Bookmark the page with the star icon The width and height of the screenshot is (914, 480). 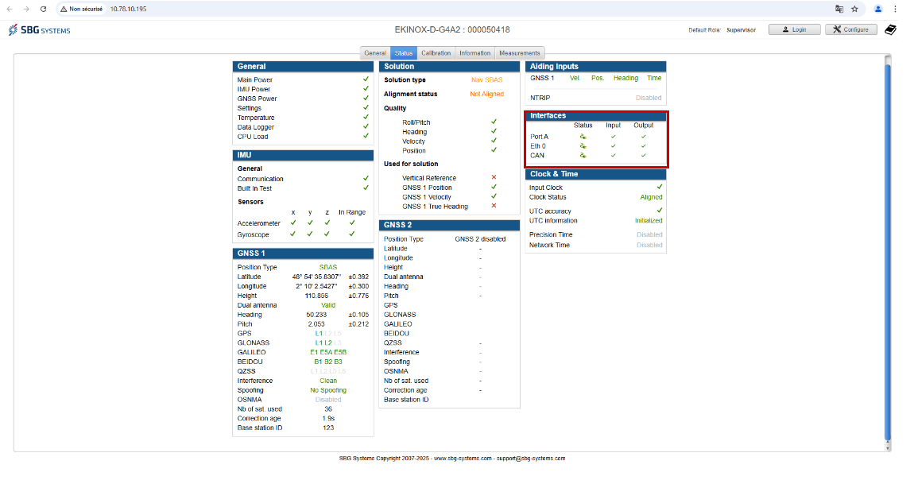pyautogui.click(x=854, y=9)
